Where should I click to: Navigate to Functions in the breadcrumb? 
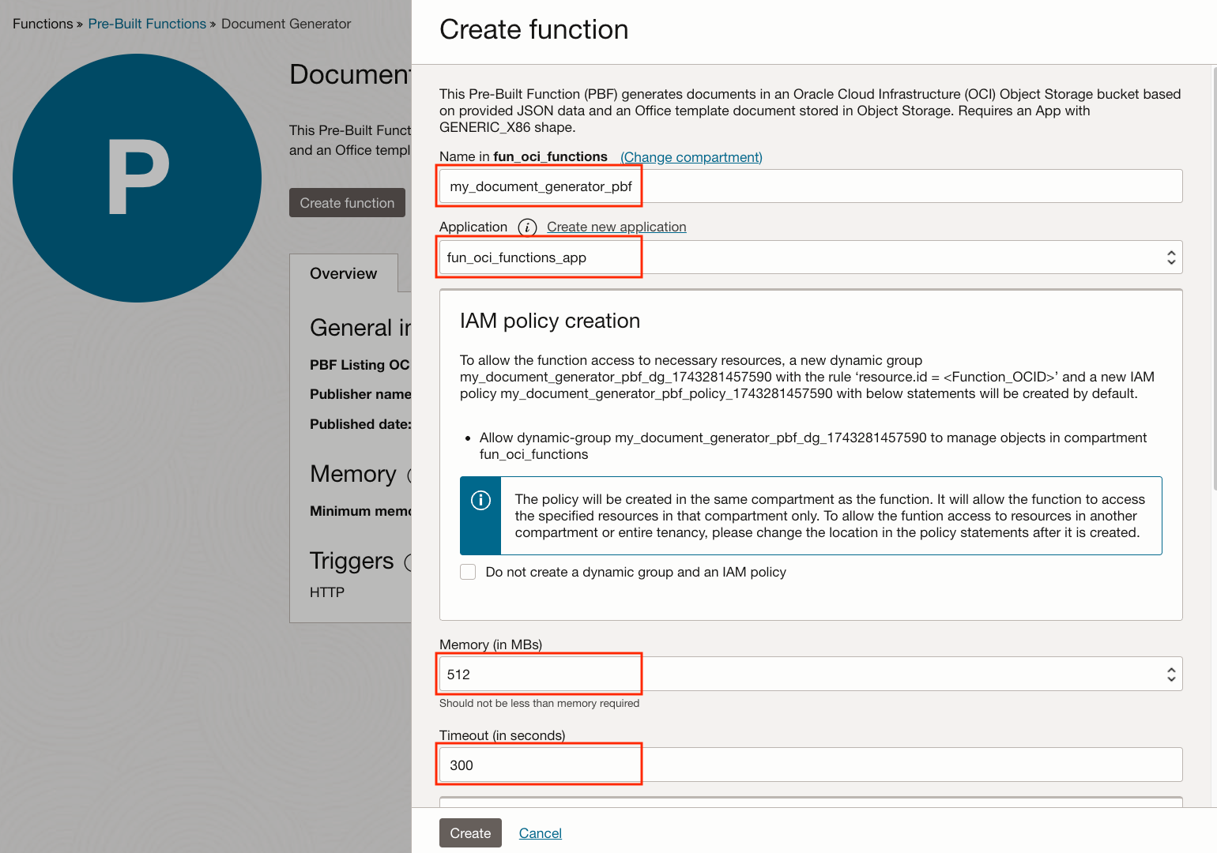(43, 24)
